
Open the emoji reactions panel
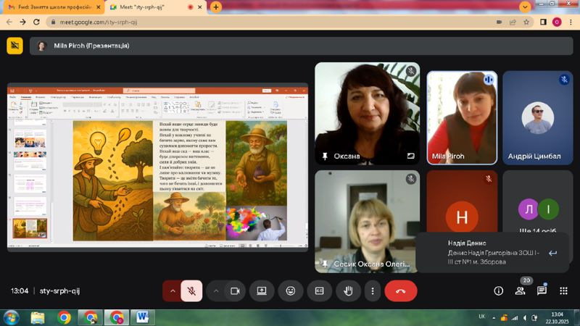click(290, 291)
